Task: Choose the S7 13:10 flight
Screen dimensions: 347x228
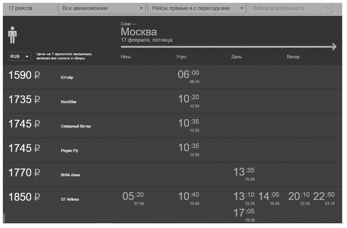Action: point(244,196)
